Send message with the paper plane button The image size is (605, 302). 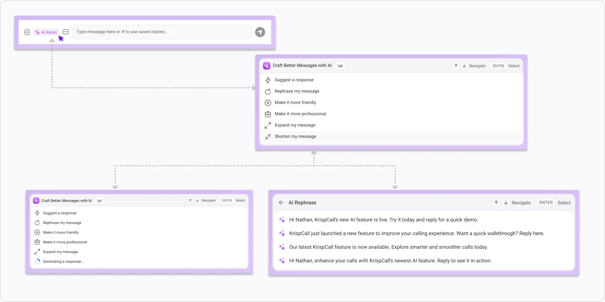click(260, 32)
